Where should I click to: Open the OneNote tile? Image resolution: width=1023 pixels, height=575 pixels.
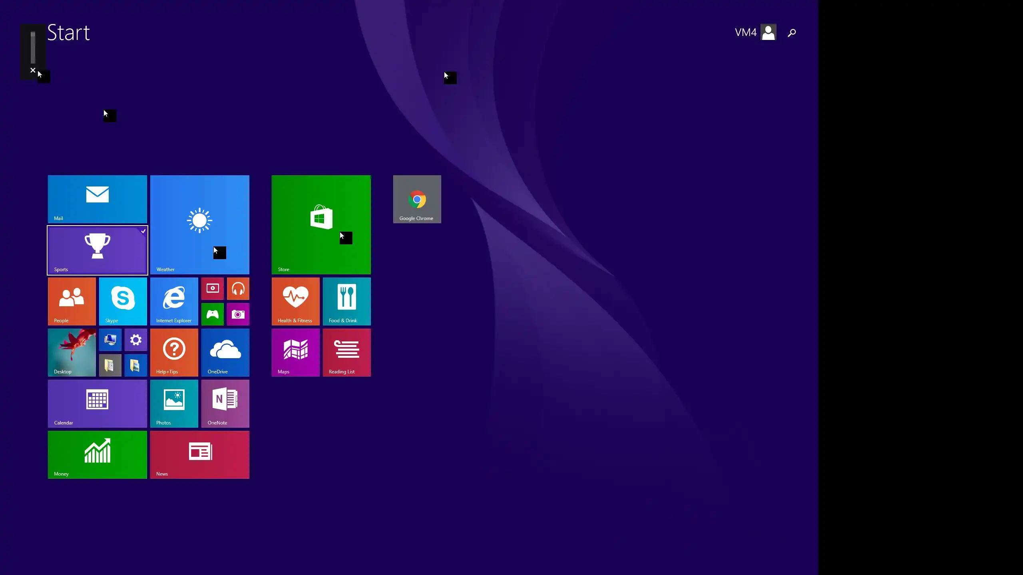point(225,403)
